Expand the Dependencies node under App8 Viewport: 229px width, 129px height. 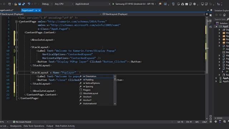(x=219, y=30)
